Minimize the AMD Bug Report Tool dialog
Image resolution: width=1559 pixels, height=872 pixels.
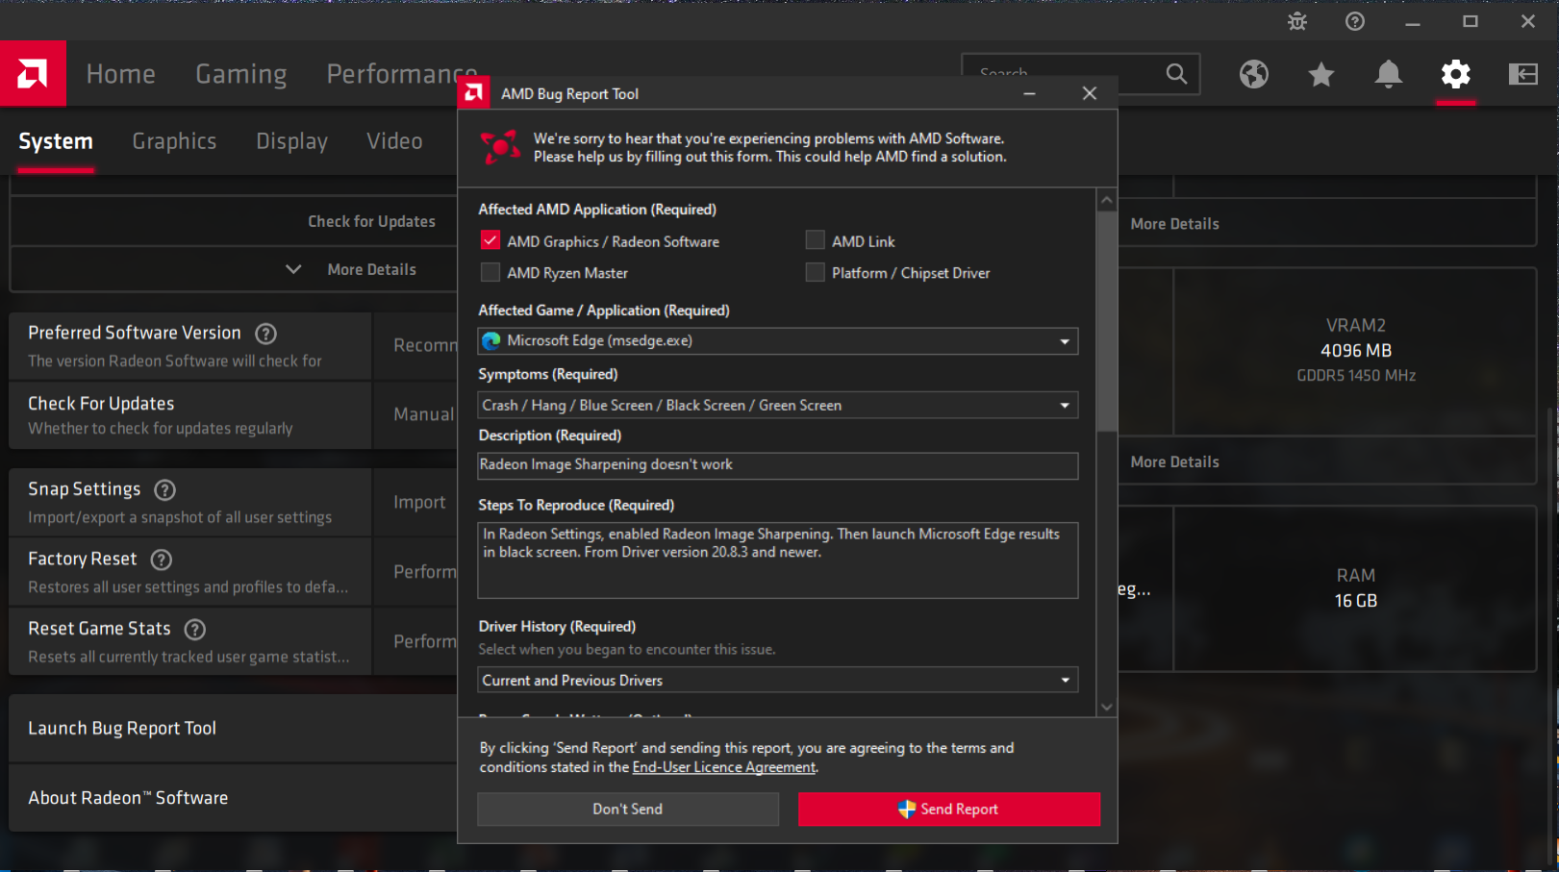[x=1029, y=93]
